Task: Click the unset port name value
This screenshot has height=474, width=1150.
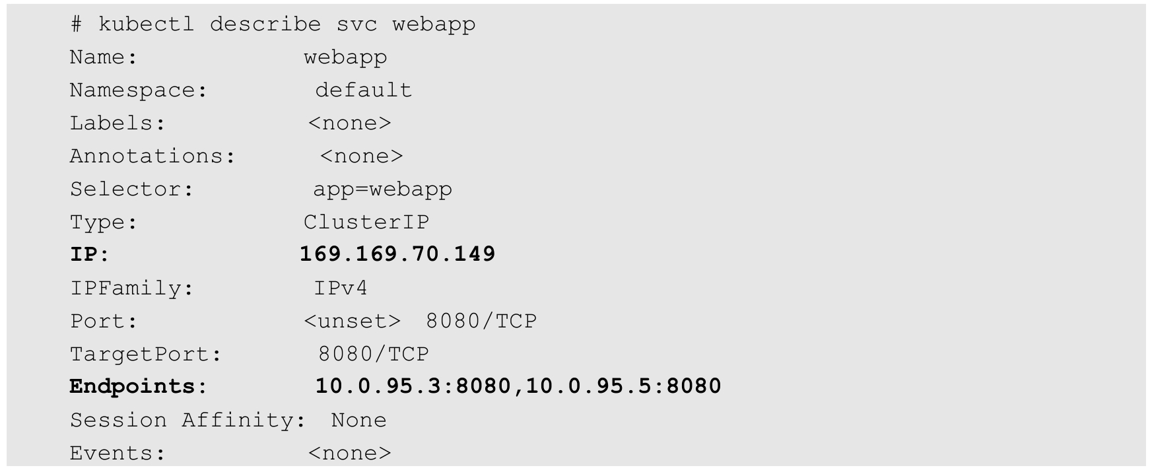Action: click(x=352, y=321)
